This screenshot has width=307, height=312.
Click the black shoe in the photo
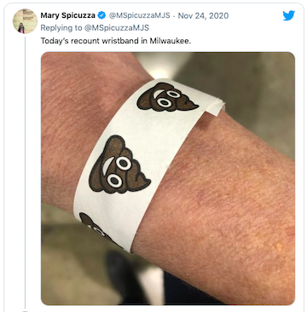click(125, 277)
